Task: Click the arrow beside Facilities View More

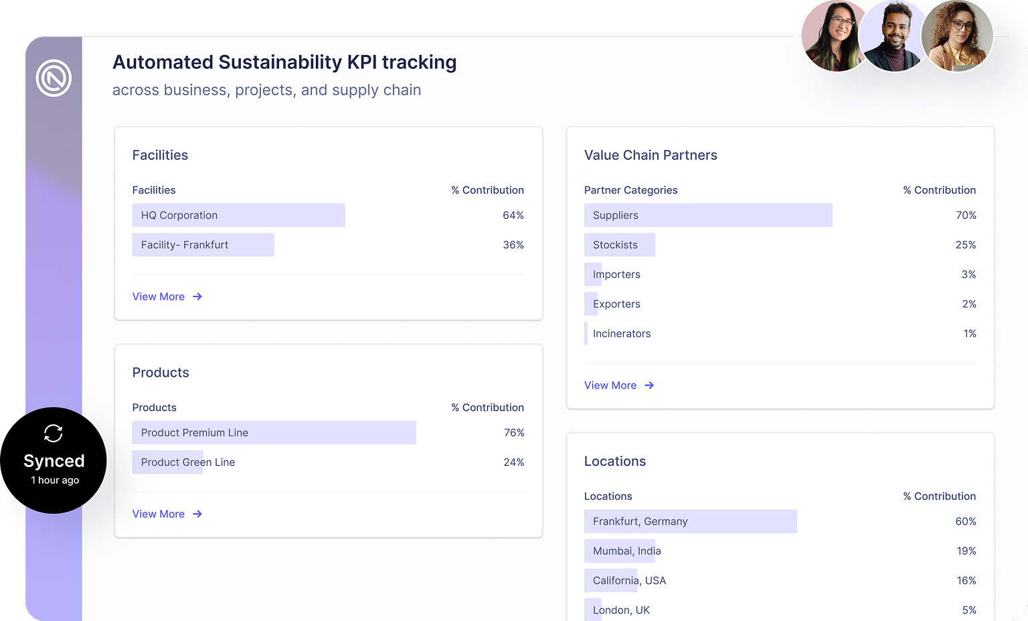Action: click(197, 296)
